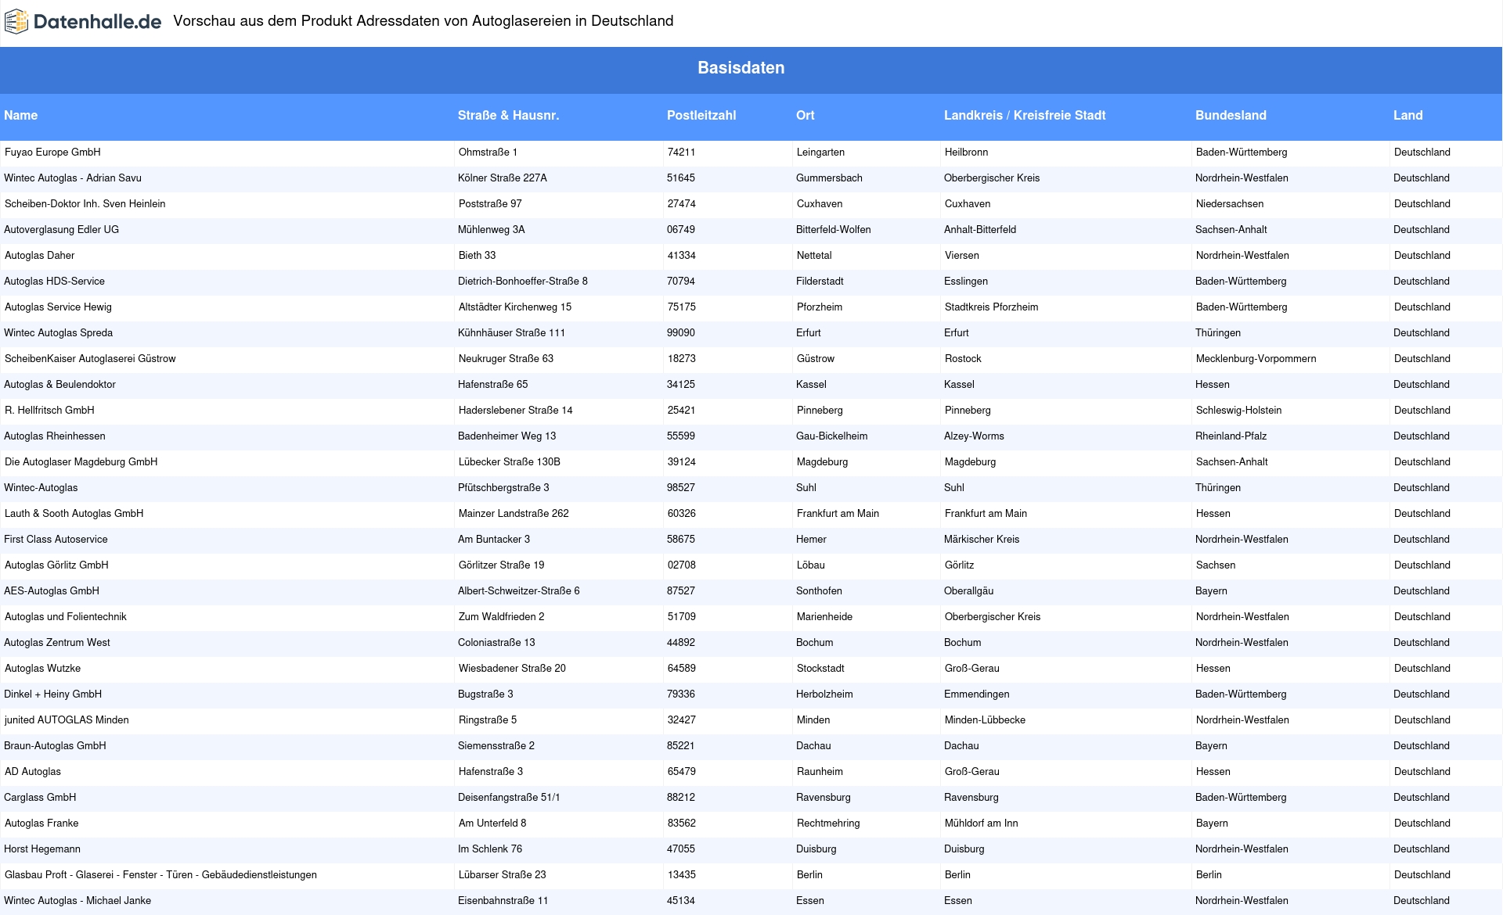The height and width of the screenshot is (915, 1503).
Task: Click Wintec Autoglas Spreda
Action: tap(58, 333)
